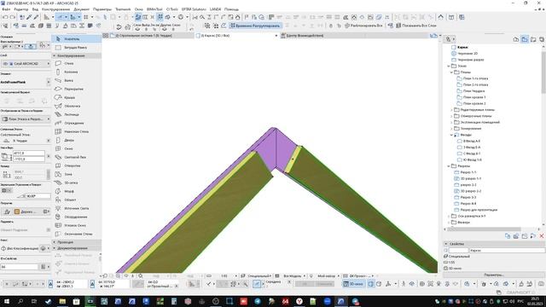Select the Перекрытие slab tool
This screenshot has height=307, width=546.
coord(77,89)
